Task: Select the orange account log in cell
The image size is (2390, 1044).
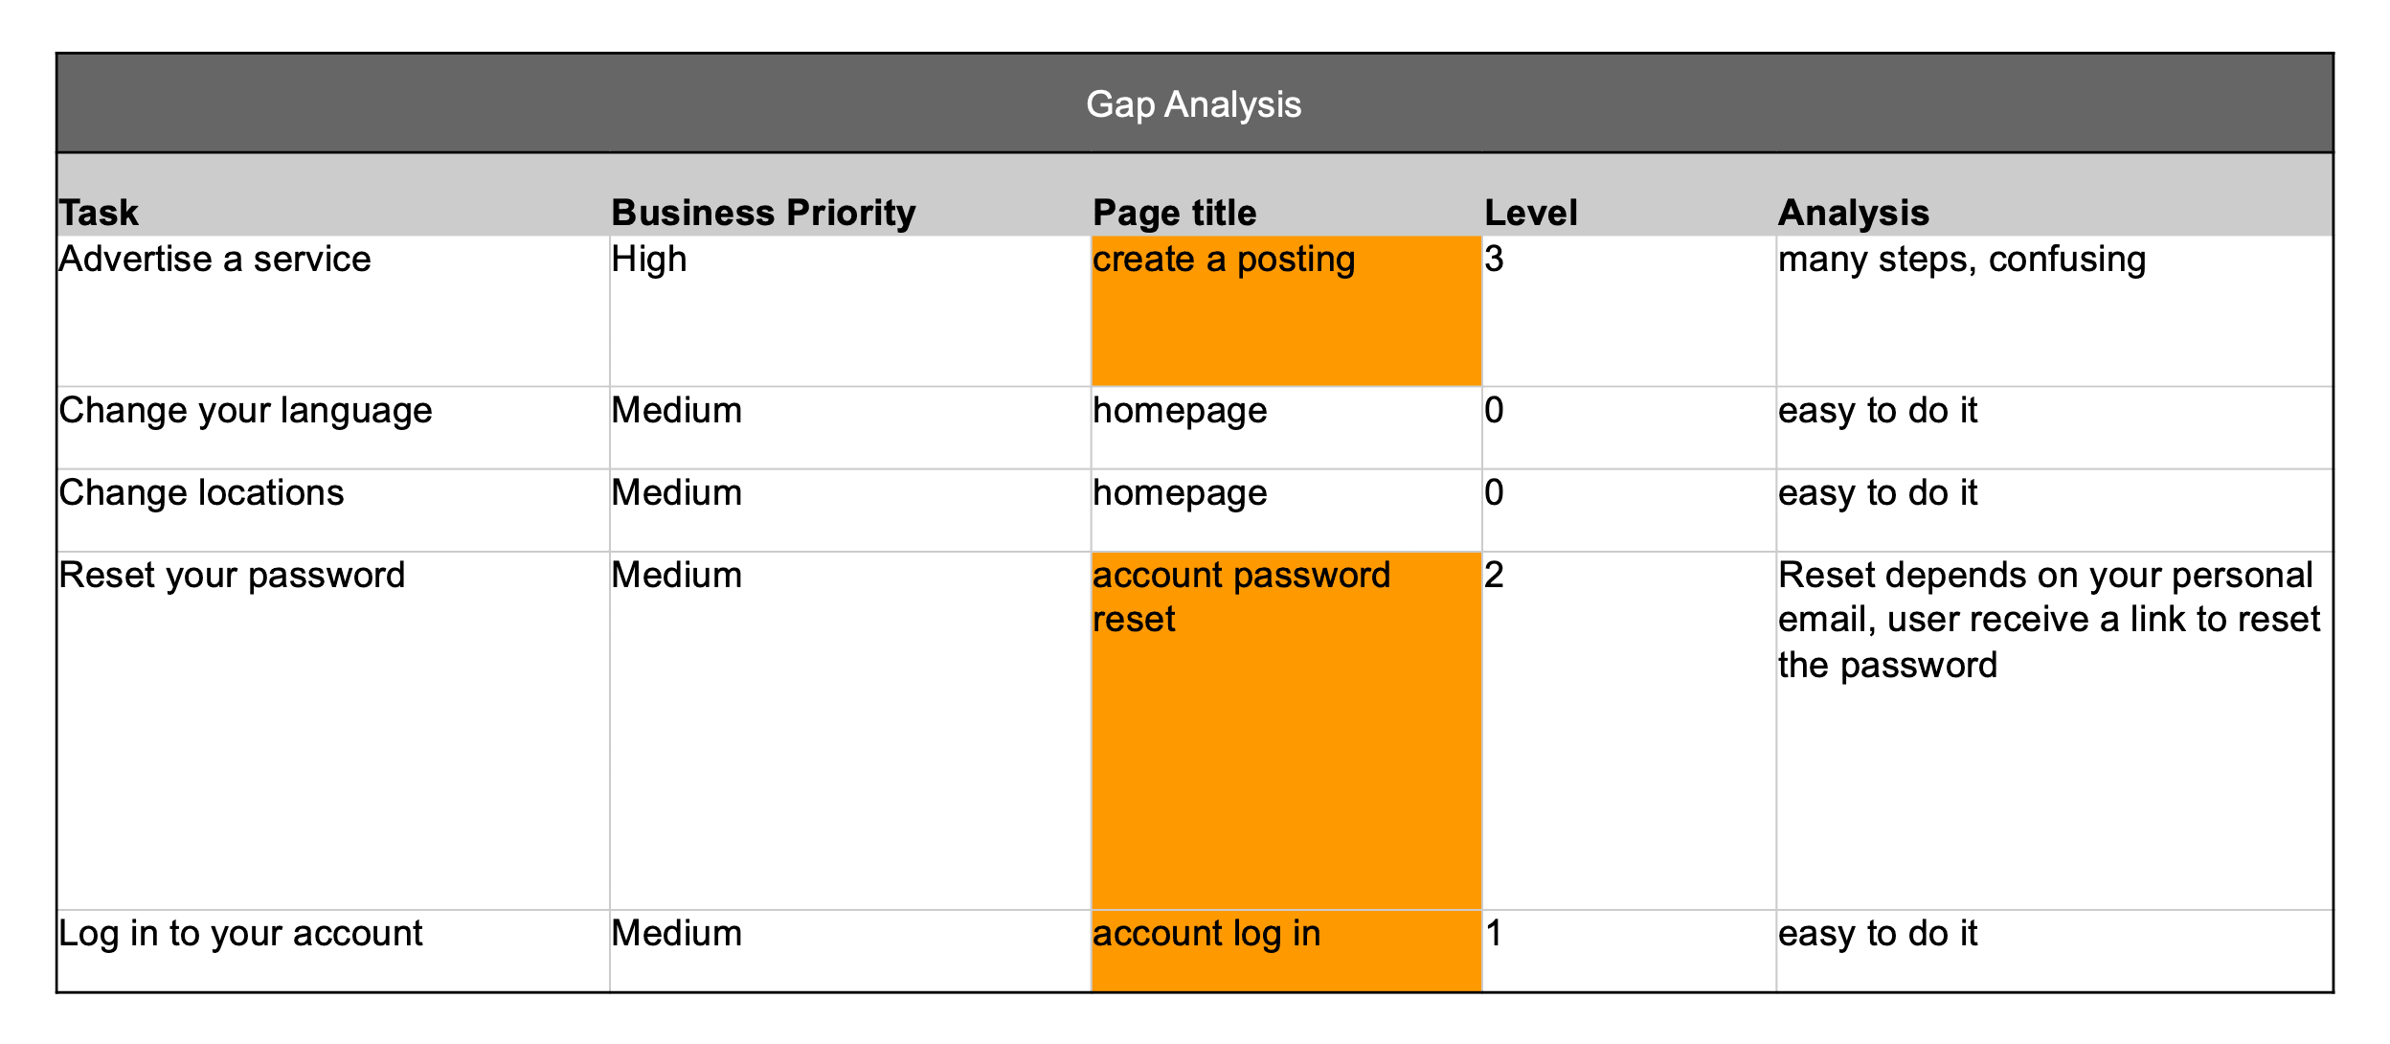Action: tap(1285, 948)
